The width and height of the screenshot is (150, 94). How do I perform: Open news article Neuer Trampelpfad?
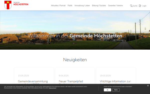(71, 83)
